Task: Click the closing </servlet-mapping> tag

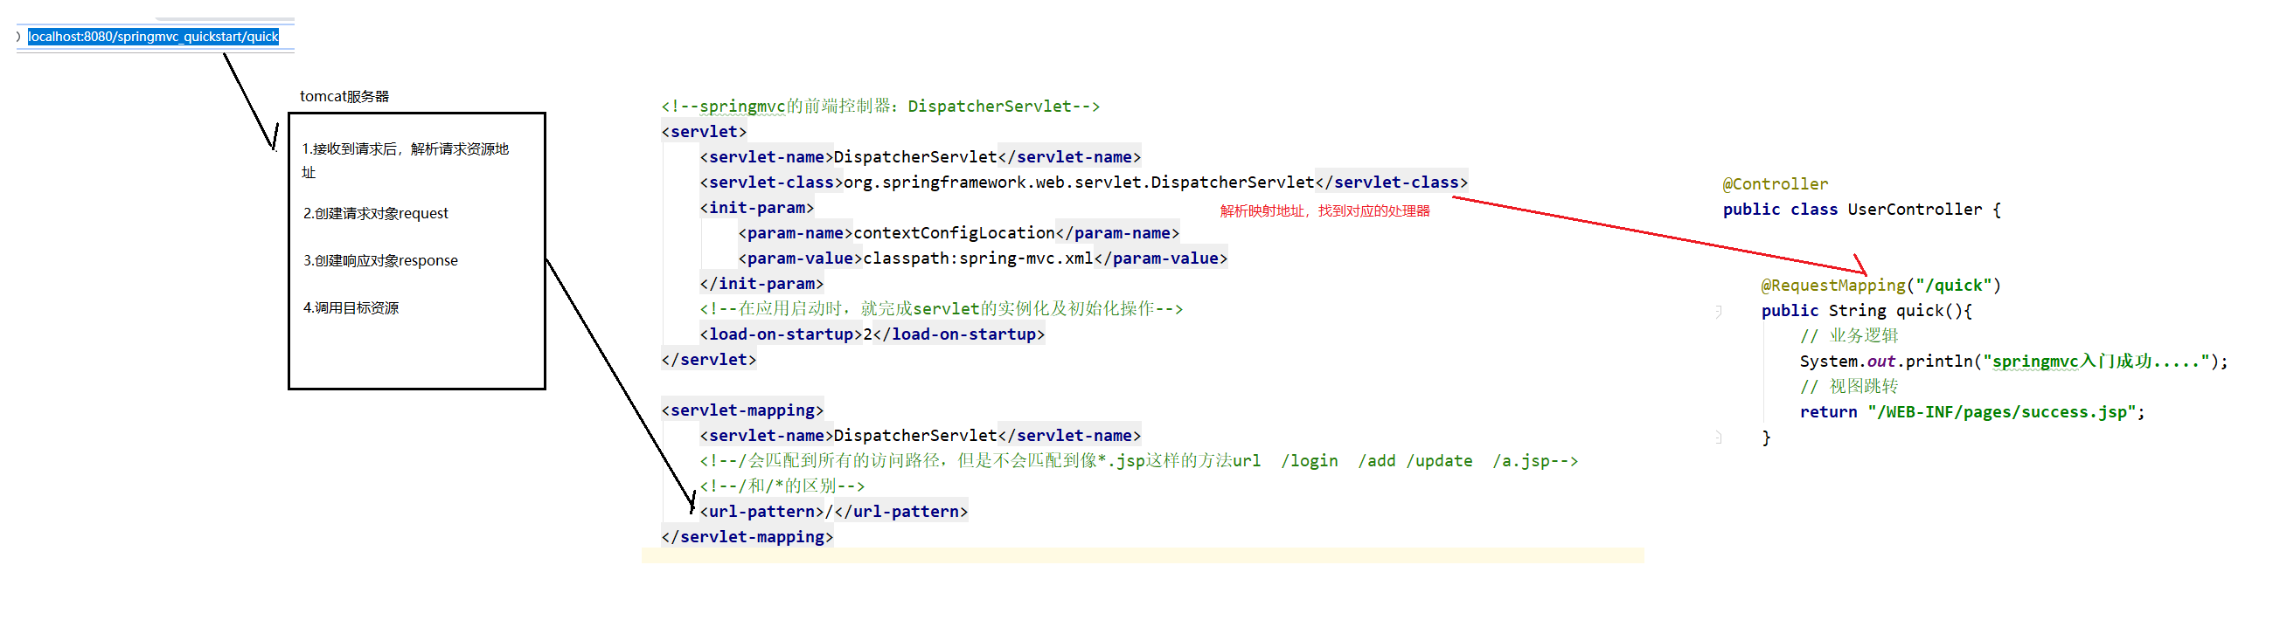Action: coord(747,537)
